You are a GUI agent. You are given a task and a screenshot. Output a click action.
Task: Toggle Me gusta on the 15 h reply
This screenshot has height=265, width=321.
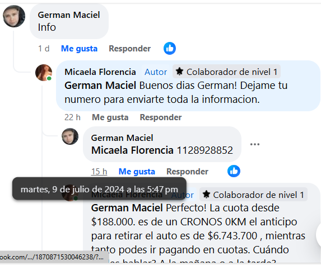click(x=137, y=172)
